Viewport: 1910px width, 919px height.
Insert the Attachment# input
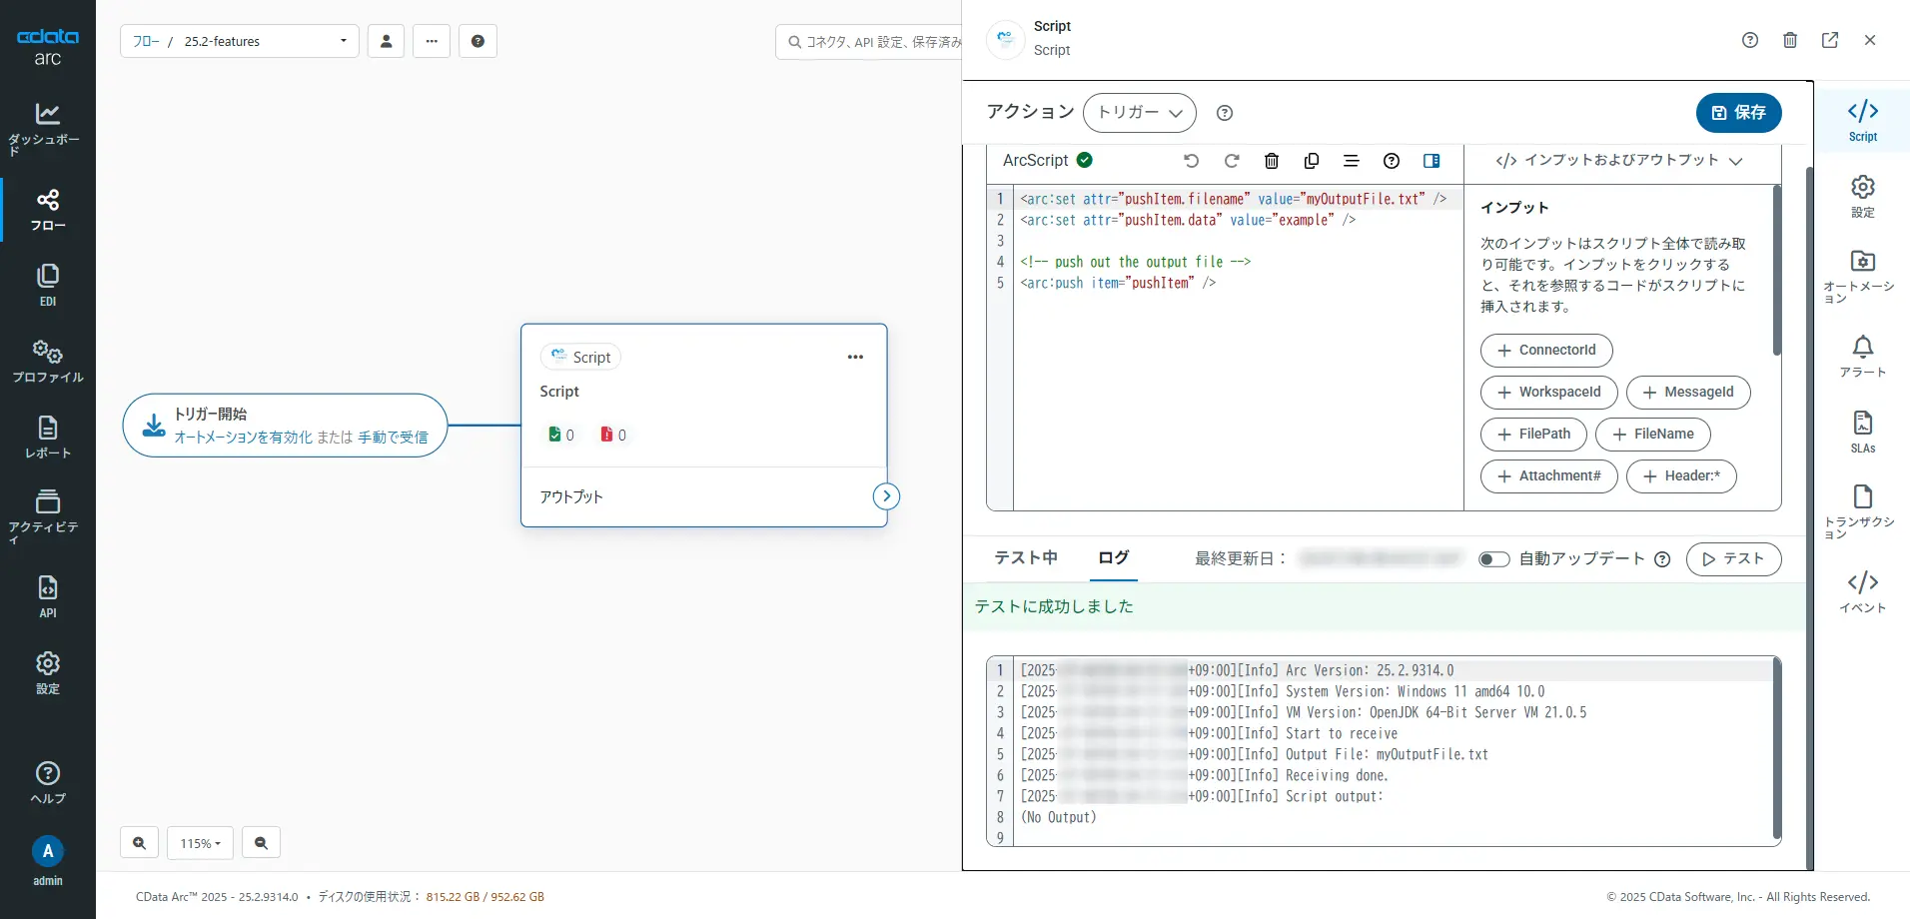pos(1549,476)
